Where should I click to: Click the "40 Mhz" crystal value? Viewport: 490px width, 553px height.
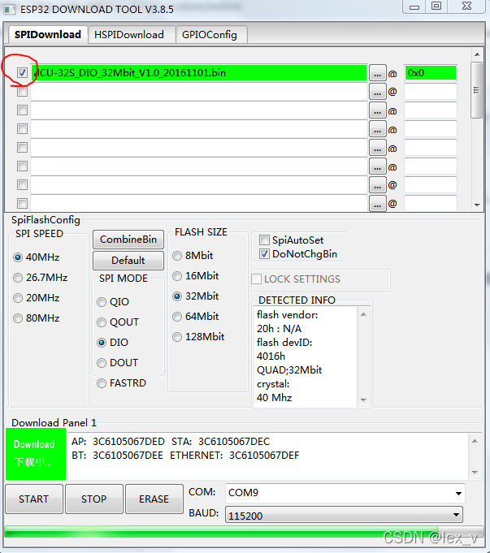[274, 398]
